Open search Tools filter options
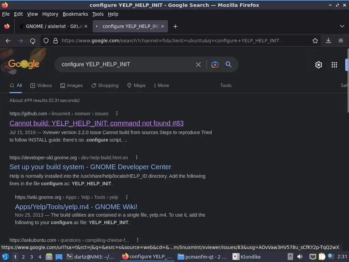349x262 pixels. coord(226,86)
